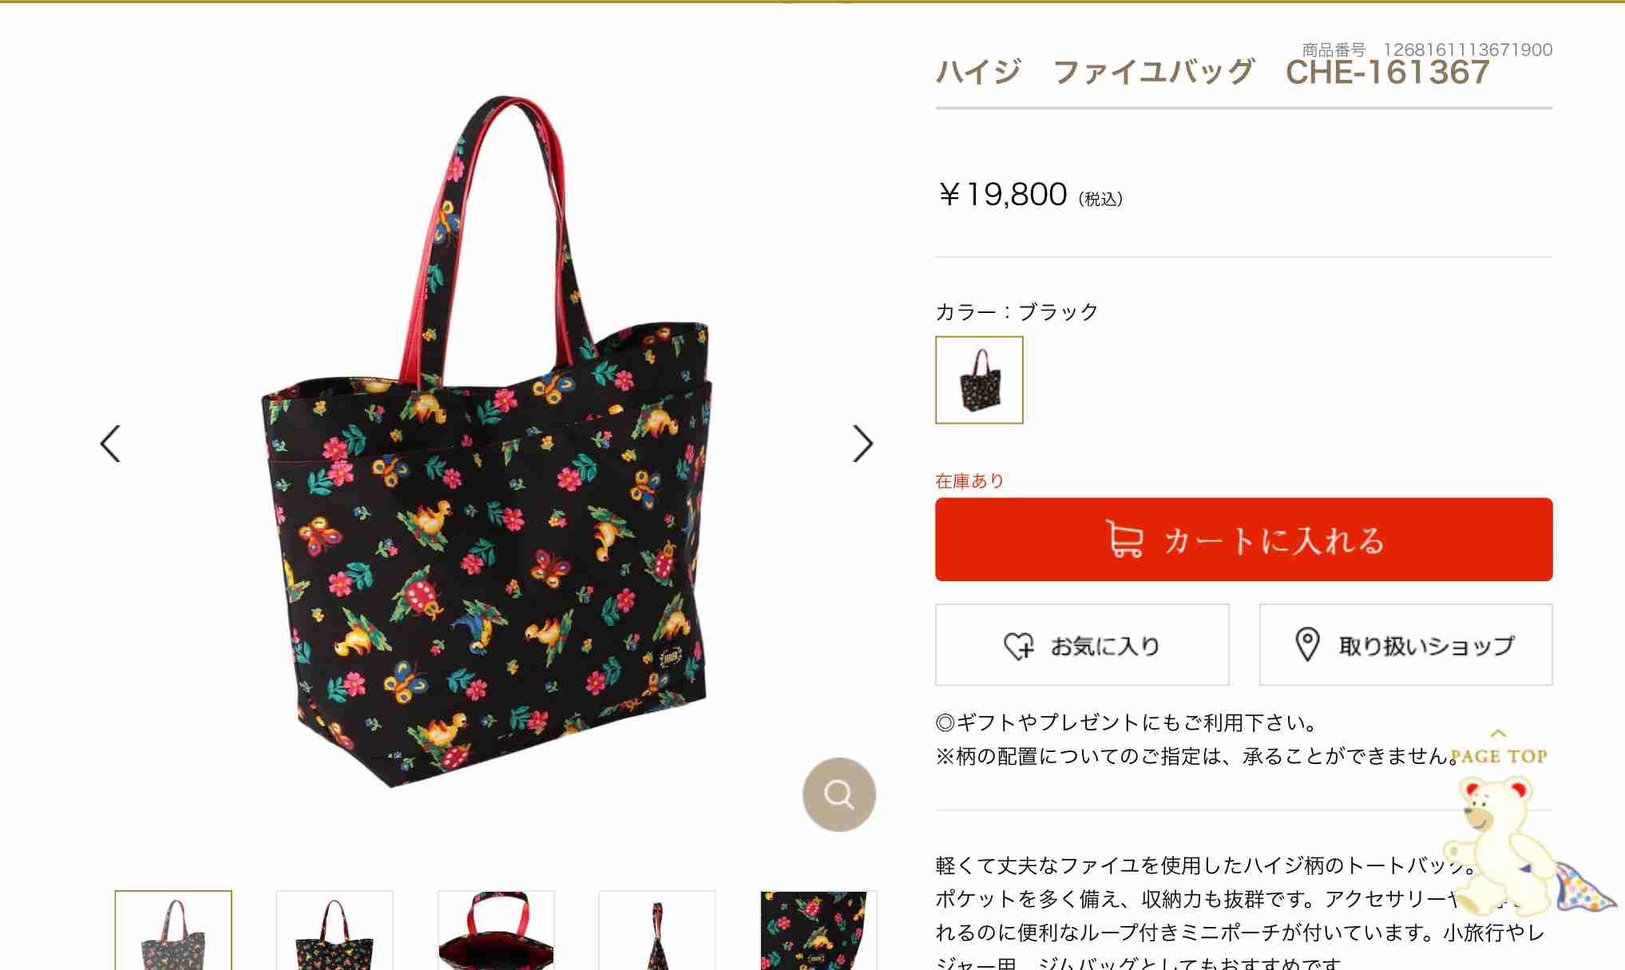This screenshot has height=970, width=1625.
Task: Click the PAGE TOP chevron arrow
Action: point(1498,734)
